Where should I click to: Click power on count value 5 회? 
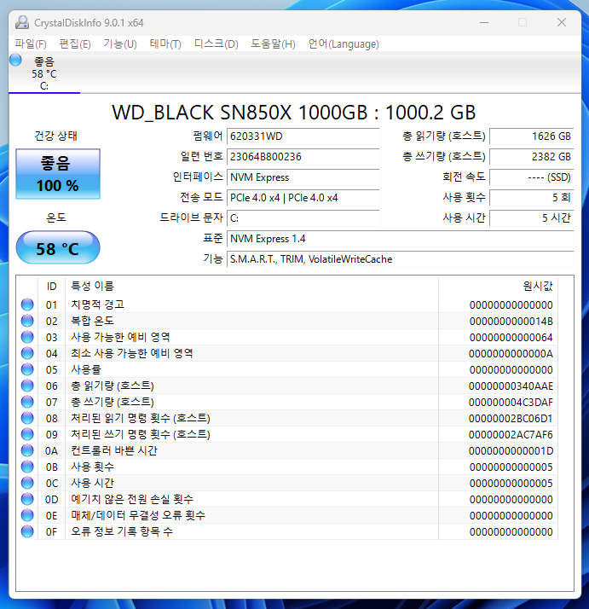pos(532,198)
